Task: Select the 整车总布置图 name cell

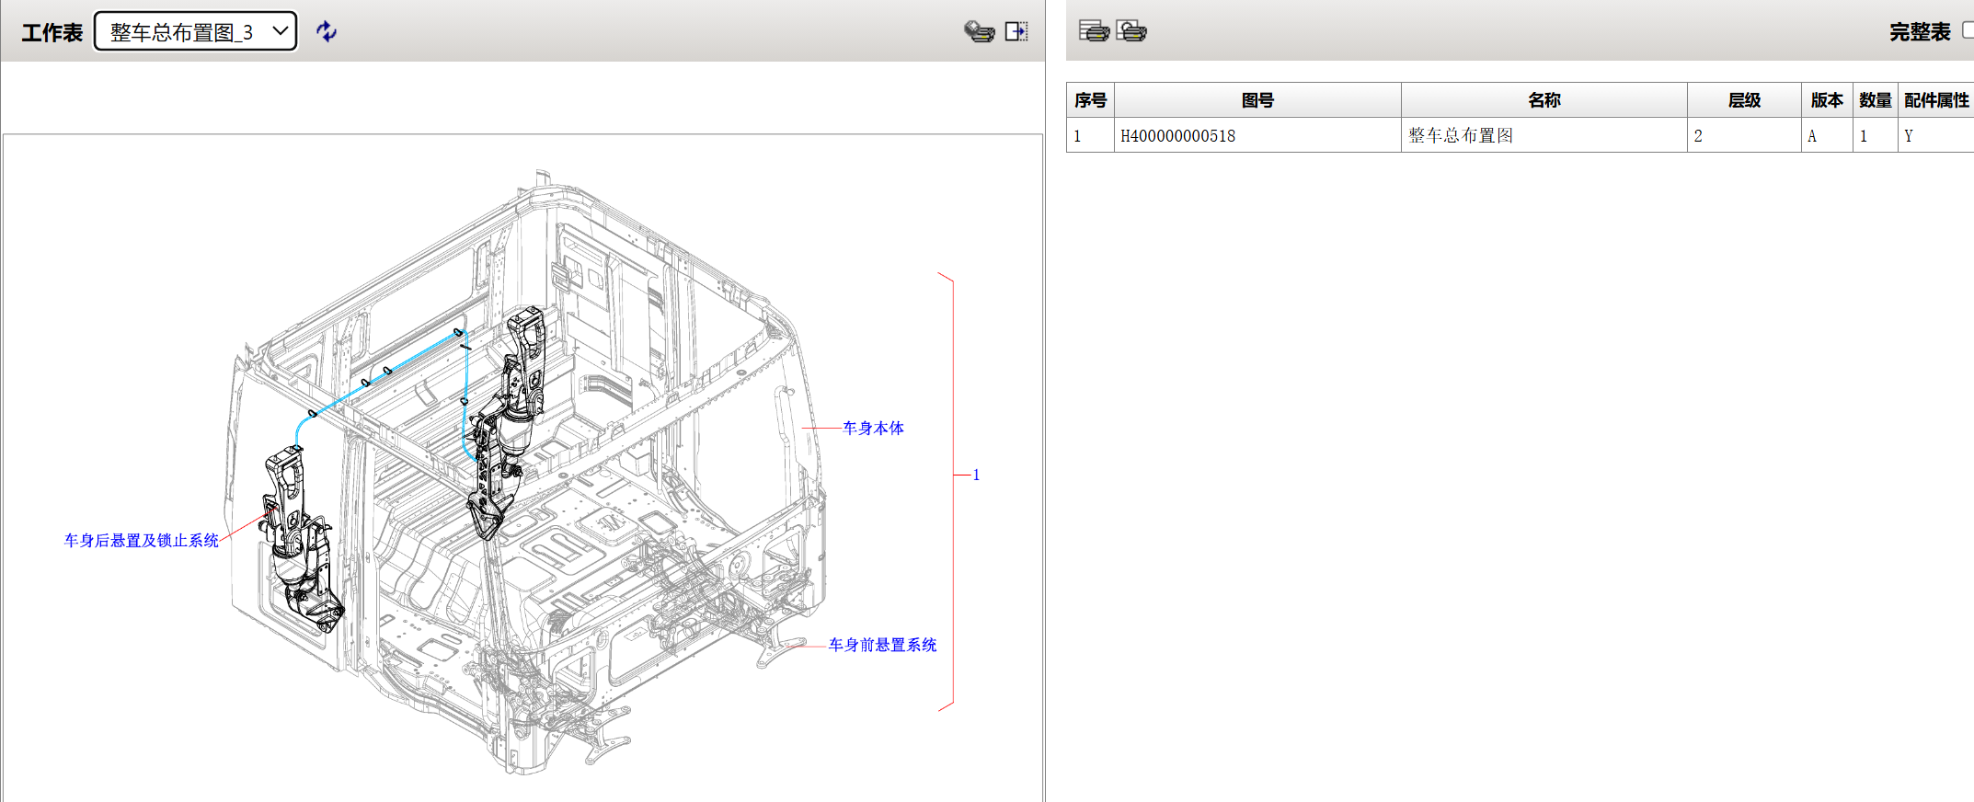Action: click(x=1461, y=136)
